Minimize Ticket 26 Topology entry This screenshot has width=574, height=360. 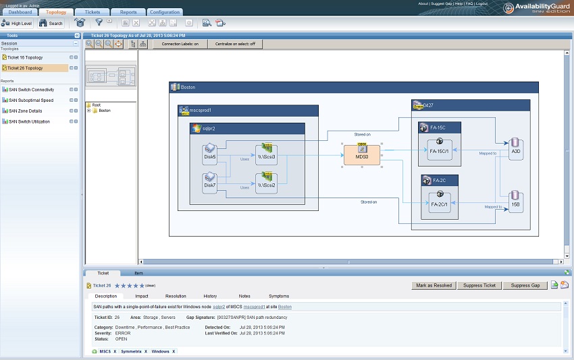(x=72, y=68)
